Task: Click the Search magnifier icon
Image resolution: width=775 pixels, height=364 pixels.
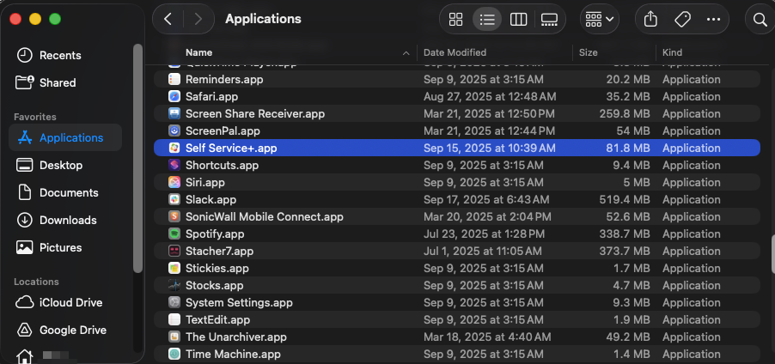Action: (760, 19)
